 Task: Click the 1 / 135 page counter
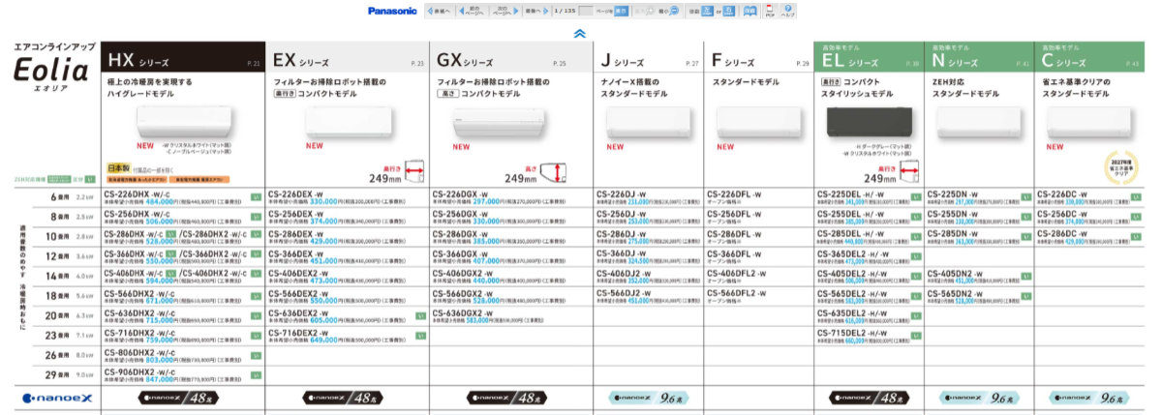[x=564, y=11]
